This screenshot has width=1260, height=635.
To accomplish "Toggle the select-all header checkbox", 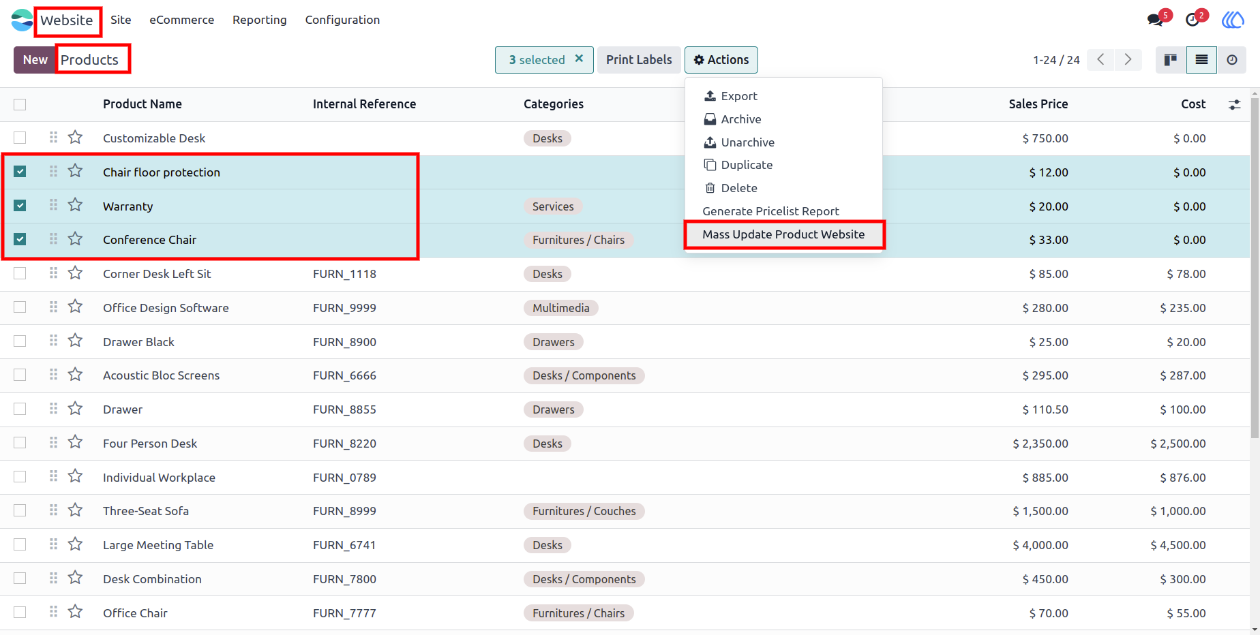I will (x=20, y=104).
